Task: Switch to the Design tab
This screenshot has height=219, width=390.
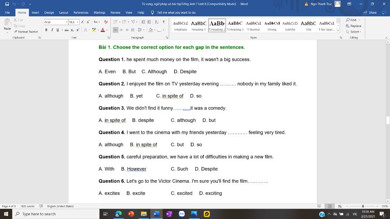Action: 49,13
